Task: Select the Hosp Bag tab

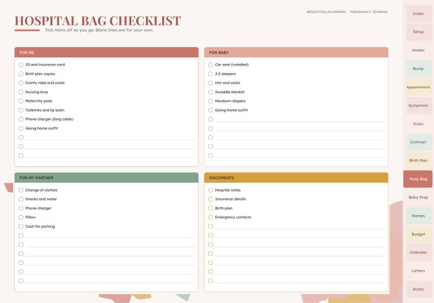Action: (418, 179)
